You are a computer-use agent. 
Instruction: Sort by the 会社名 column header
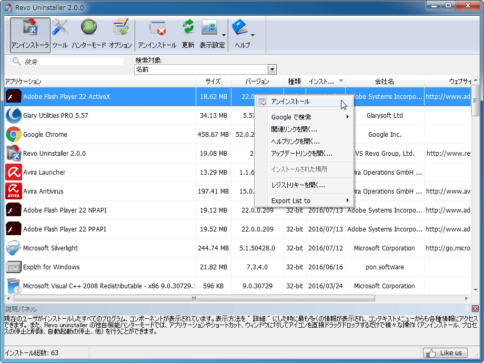pos(384,82)
